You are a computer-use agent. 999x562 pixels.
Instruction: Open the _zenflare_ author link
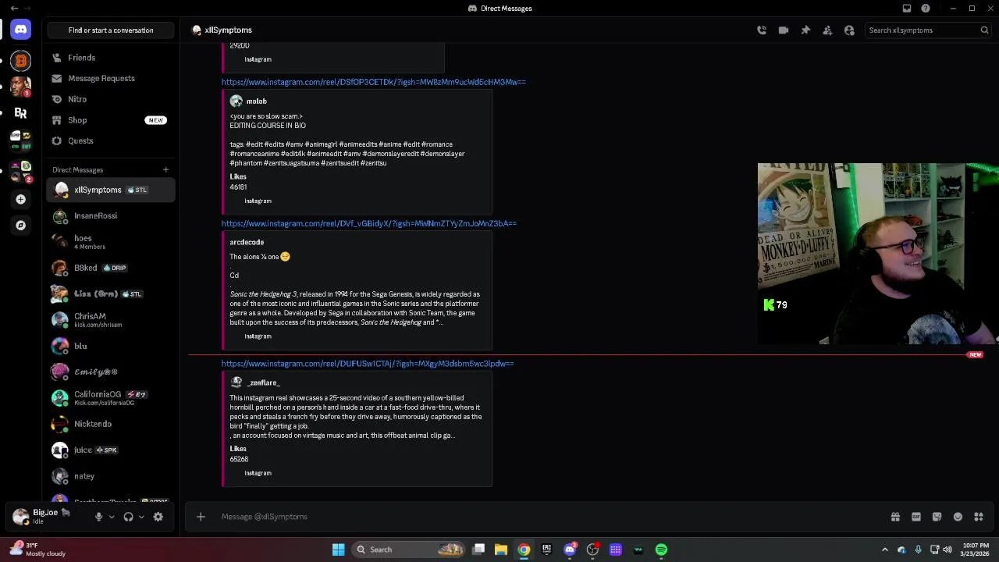[x=263, y=382]
